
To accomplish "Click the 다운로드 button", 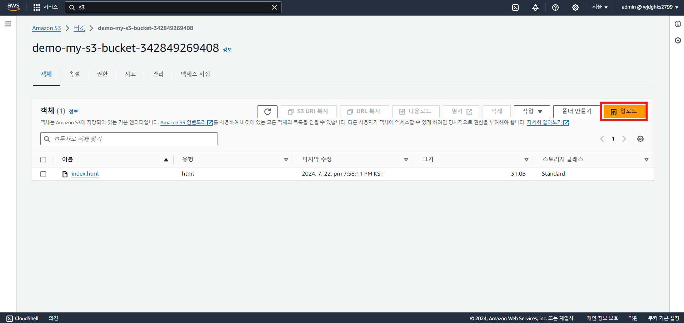I will [x=416, y=111].
